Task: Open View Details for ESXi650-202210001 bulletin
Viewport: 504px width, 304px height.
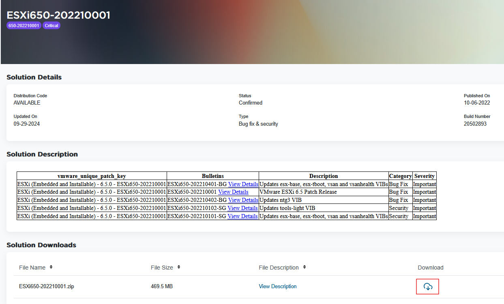Action: click(233, 192)
